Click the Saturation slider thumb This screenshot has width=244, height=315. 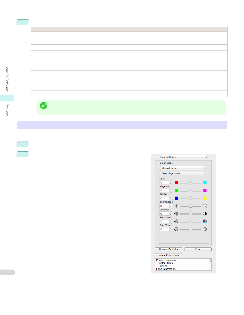click(x=191, y=222)
